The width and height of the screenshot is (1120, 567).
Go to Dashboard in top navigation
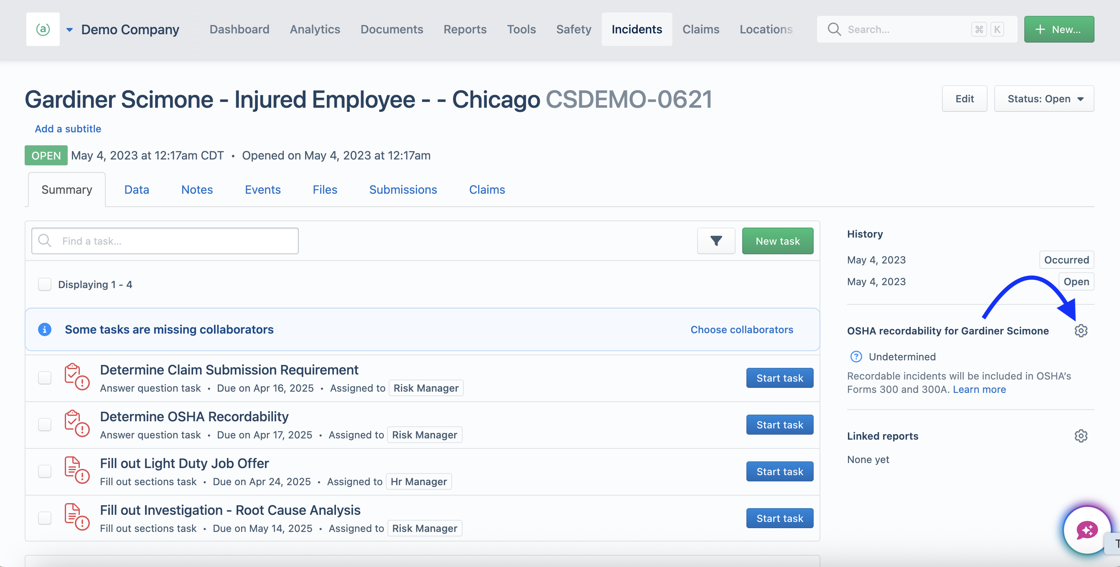(x=239, y=29)
